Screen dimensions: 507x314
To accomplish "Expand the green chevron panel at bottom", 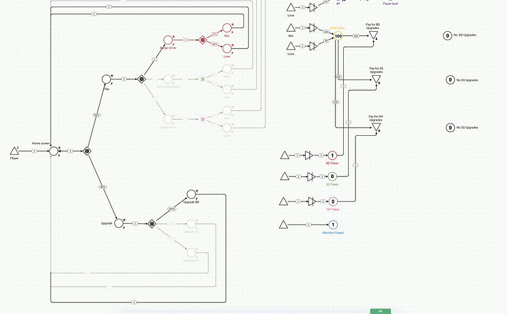I will [381, 311].
